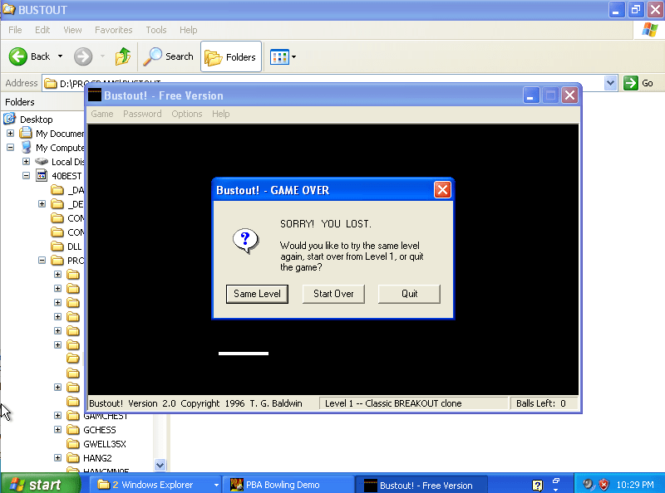Select the GCHESS folder in tree
The image size is (665, 493).
tap(100, 430)
